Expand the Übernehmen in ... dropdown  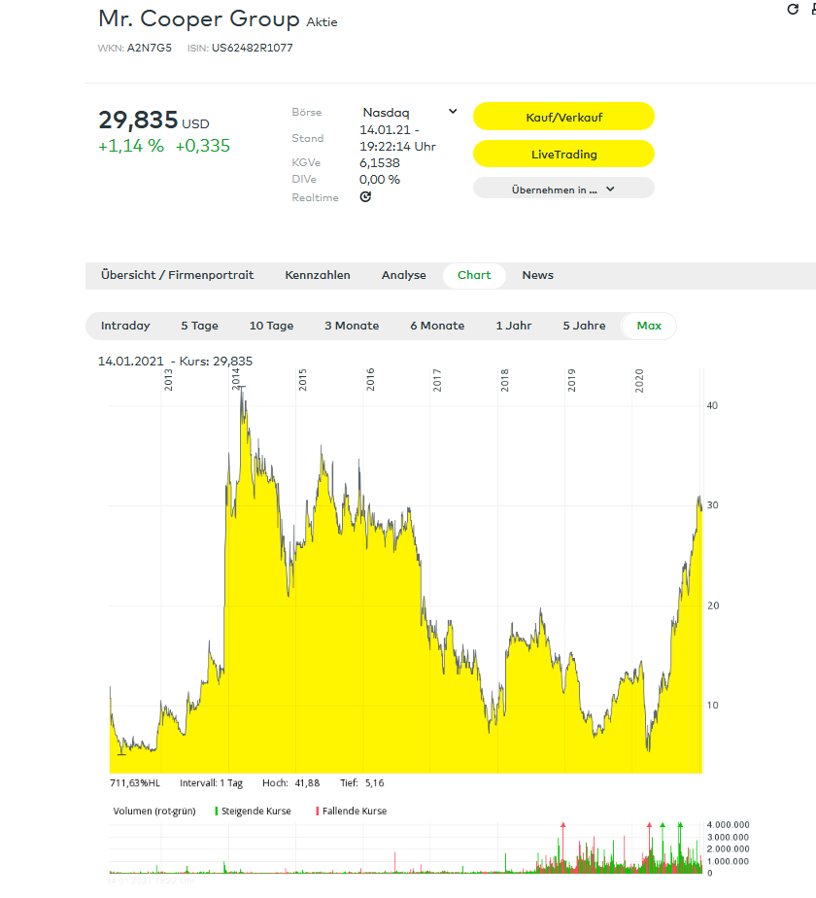point(563,189)
